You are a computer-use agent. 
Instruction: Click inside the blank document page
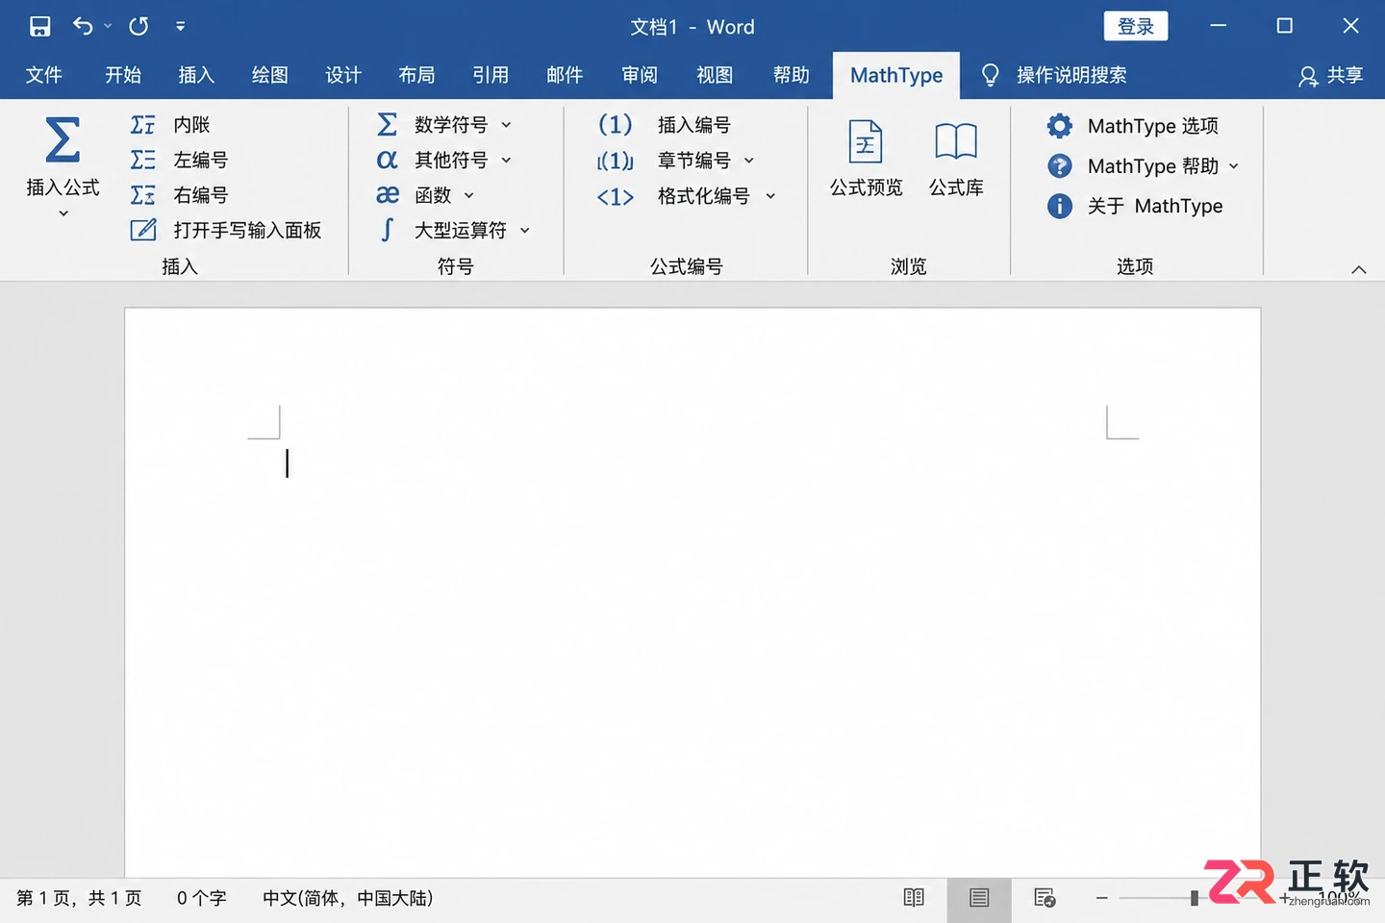[x=692, y=592]
